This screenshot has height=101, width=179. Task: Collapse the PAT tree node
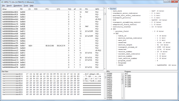coord(114,34)
